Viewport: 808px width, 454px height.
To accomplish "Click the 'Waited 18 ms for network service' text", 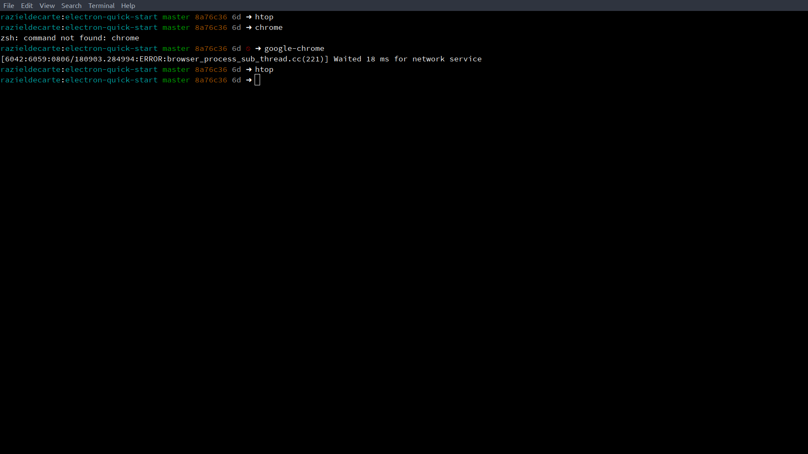I will click(408, 59).
